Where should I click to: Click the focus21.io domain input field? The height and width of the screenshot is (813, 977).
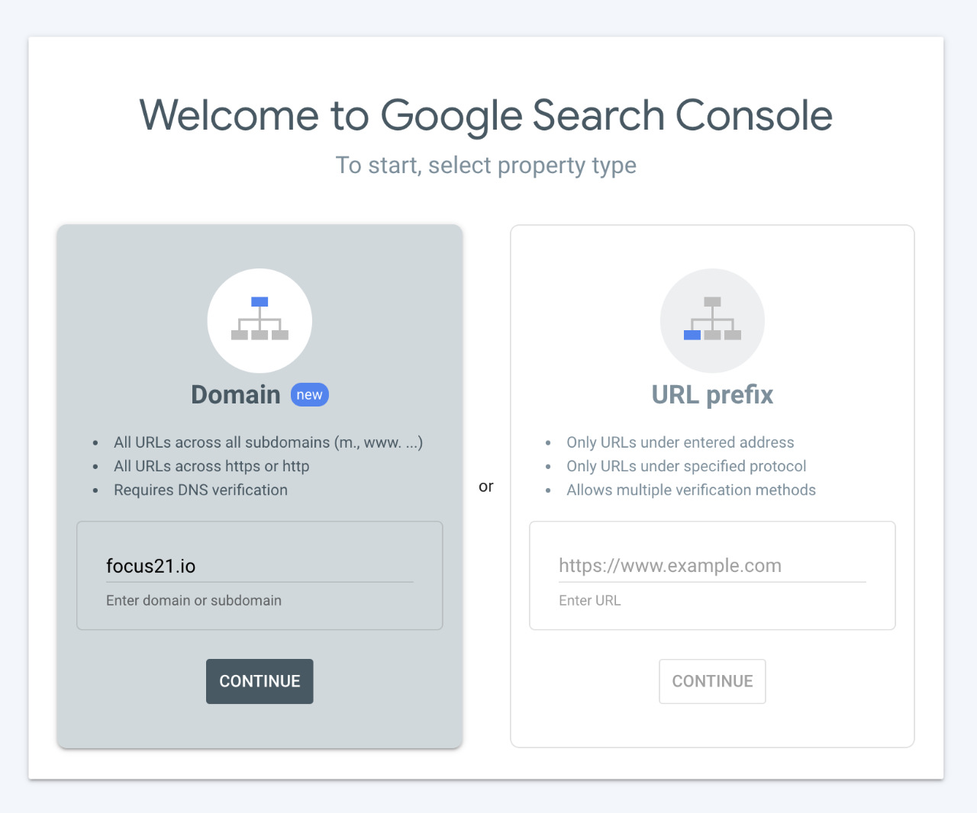[x=259, y=566]
